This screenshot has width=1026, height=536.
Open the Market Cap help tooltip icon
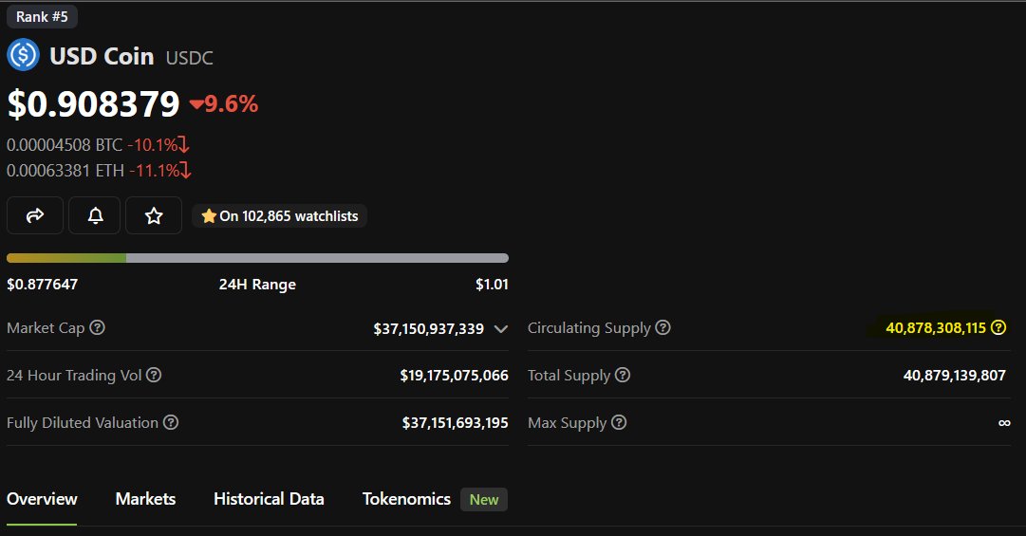pos(98,327)
